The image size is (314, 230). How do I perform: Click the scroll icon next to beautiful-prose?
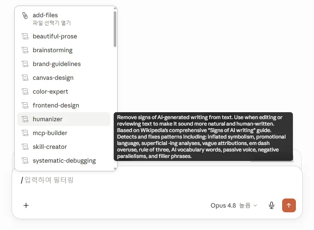tap(25, 36)
